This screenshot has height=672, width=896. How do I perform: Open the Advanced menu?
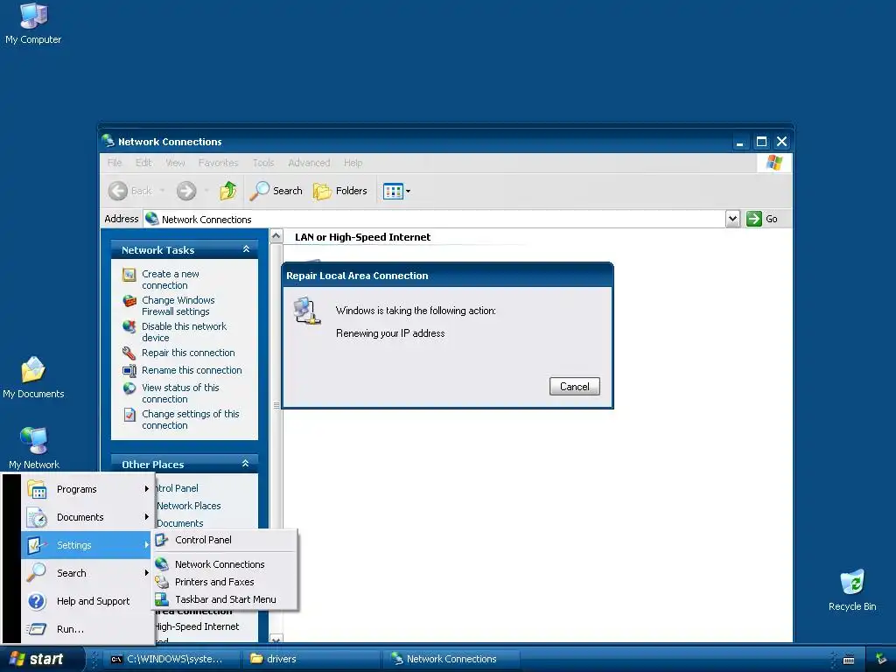[309, 163]
